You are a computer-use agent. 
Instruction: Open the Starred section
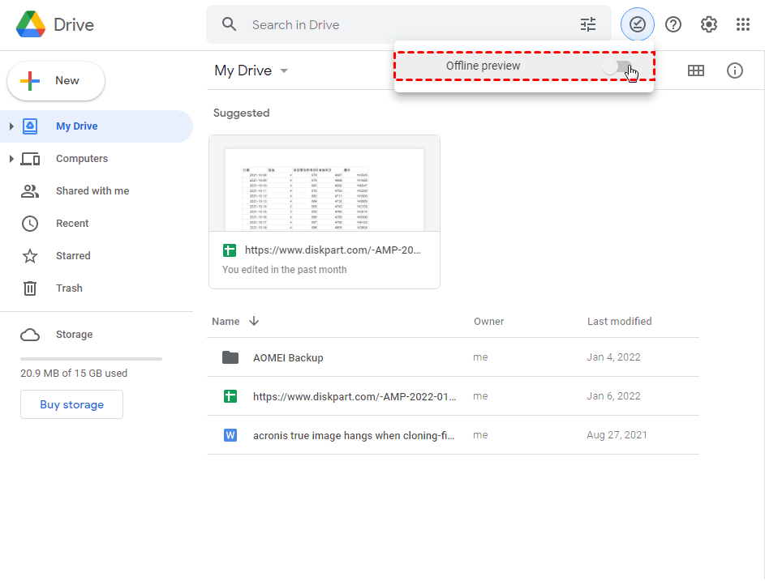73,256
